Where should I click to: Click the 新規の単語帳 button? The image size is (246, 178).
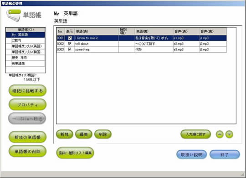point(27,137)
